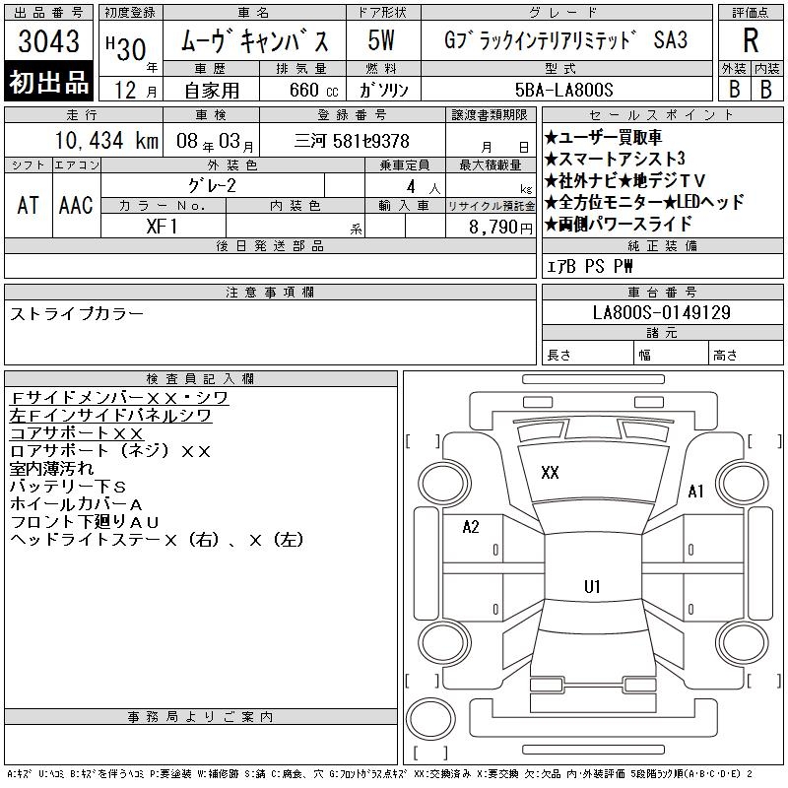This screenshot has width=788, height=788.
Task: Select sales point ★社外ナビ★地デジTV
Action: click(x=625, y=180)
